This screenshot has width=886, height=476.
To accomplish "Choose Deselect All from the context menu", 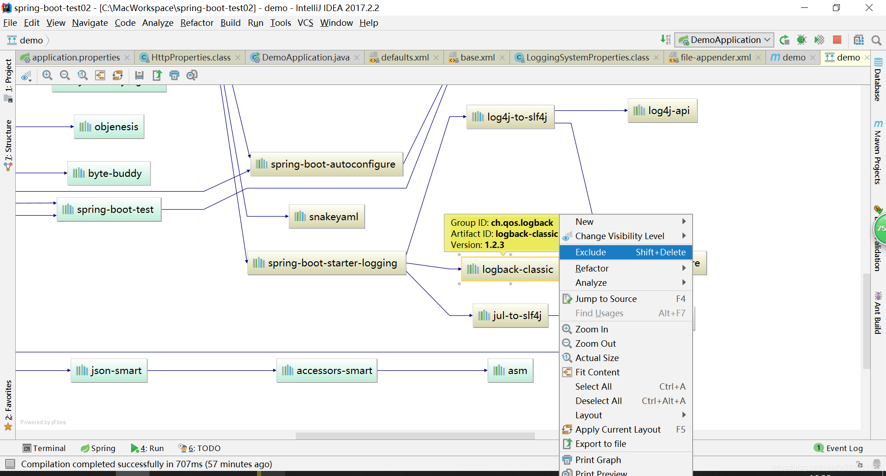I will click(626, 401).
